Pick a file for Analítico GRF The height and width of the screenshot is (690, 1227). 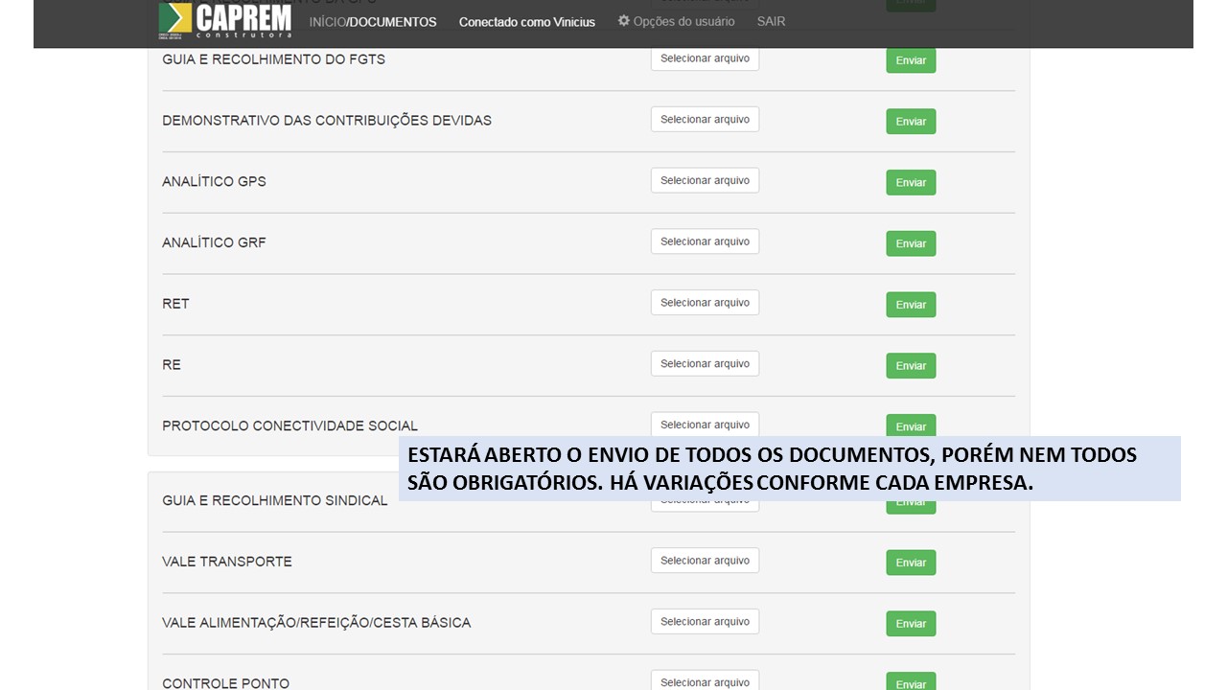coord(705,241)
